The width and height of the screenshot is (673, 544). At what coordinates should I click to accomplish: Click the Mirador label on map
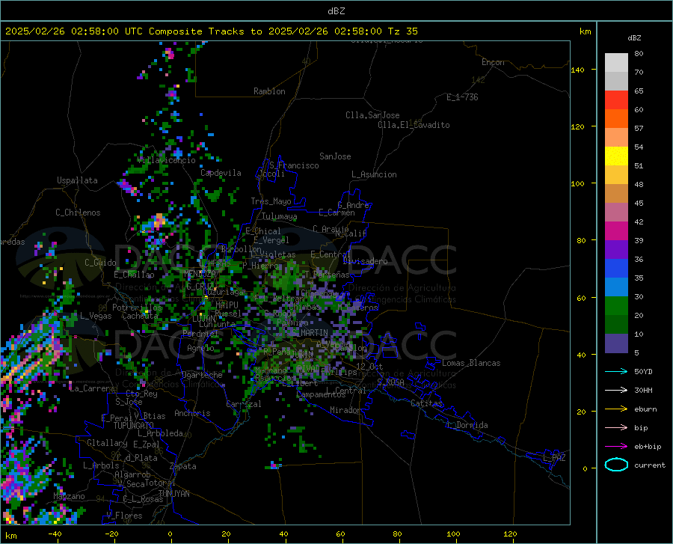pos(345,411)
